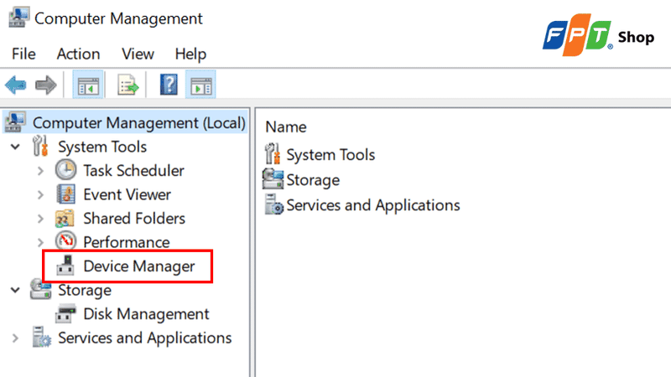This screenshot has height=377, width=671.
Task: Click the Shared Folders icon in tree
Action: pos(65,219)
